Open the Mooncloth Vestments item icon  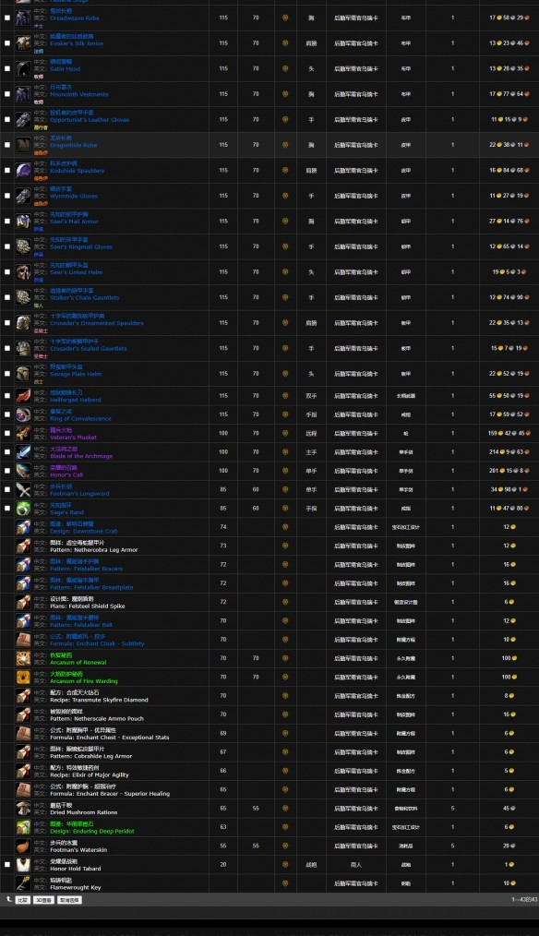click(x=23, y=94)
